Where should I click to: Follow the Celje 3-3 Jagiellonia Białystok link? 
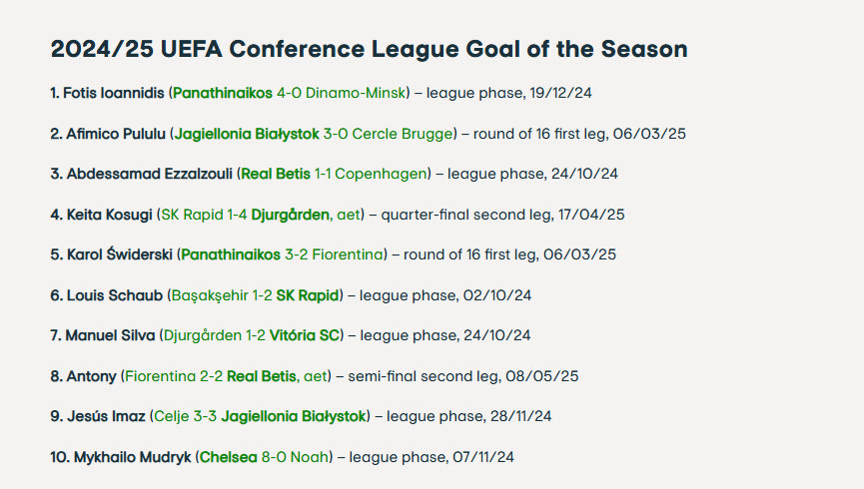[x=260, y=416]
